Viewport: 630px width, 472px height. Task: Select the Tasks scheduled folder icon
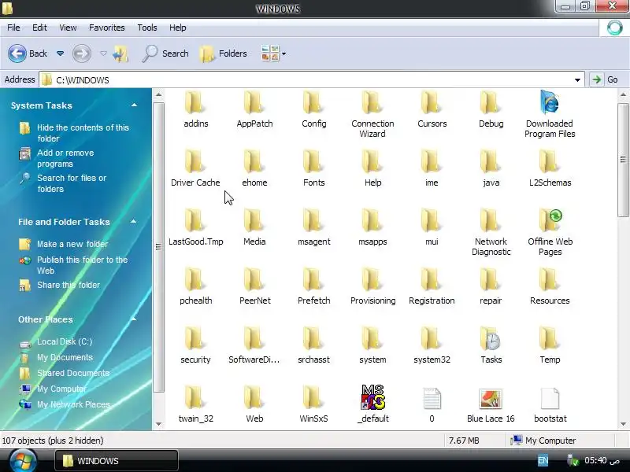pyautogui.click(x=491, y=339)
